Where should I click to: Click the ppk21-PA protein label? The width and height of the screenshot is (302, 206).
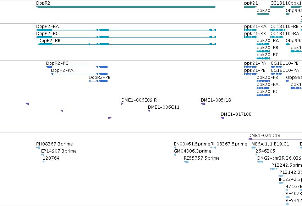(x=255, y=63)
